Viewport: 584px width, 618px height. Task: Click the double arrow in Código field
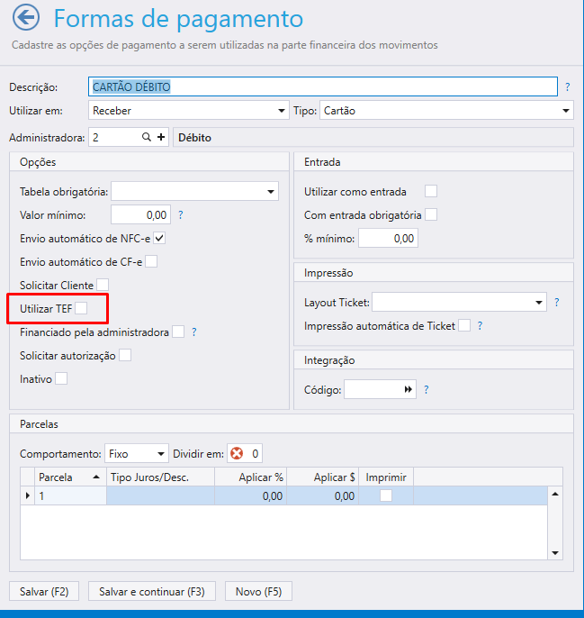[408, 389]
